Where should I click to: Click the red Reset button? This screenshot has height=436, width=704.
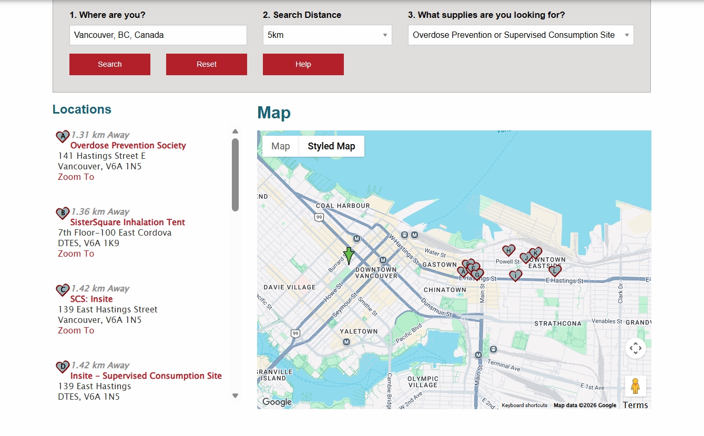[207, 64]
